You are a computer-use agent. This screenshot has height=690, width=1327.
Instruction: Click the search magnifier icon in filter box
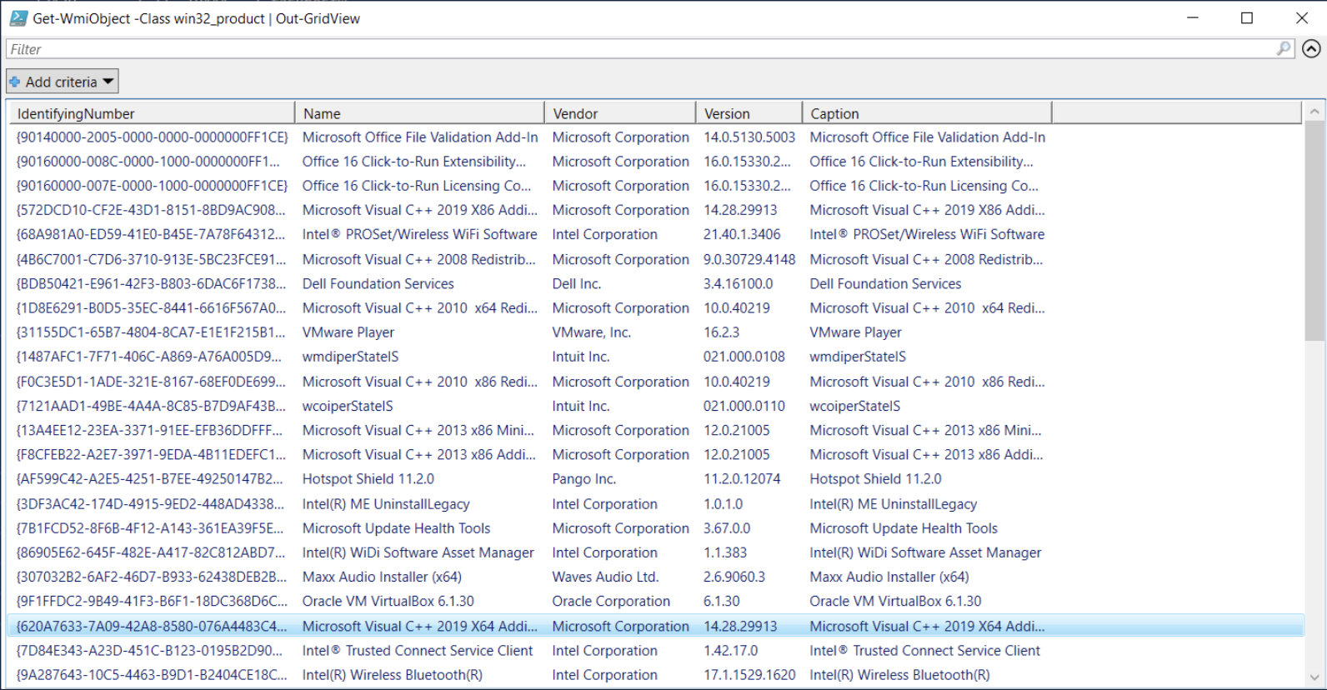[x=1284, y=49]
